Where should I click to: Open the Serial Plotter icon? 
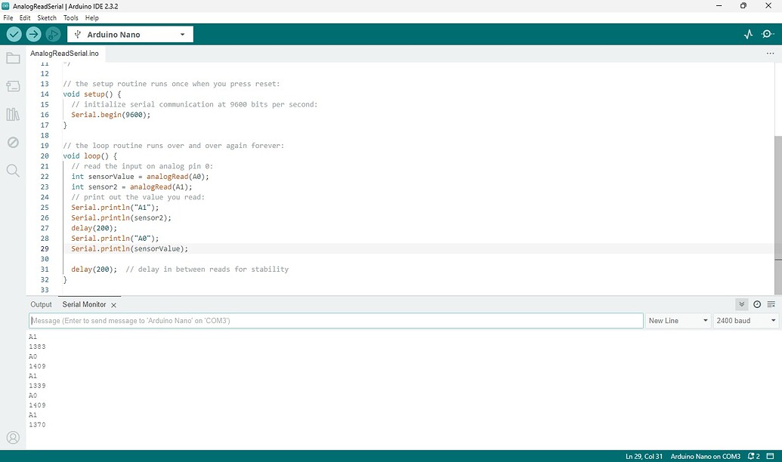748,34
